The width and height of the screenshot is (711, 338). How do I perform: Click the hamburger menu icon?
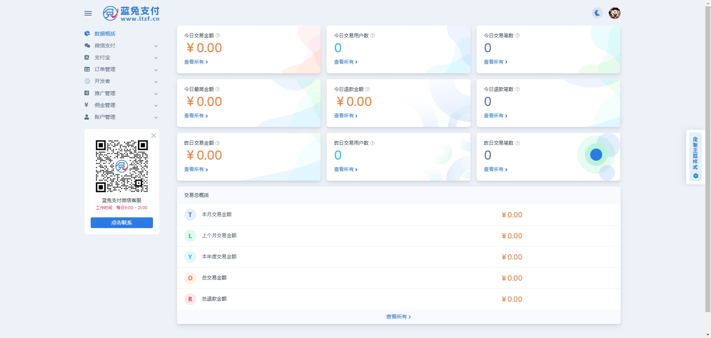point(88,13)
